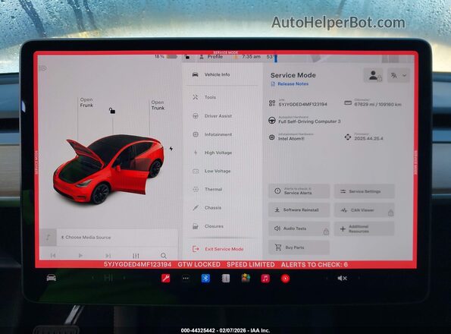
Task: Start Software Reinstall
Action: (x=299, y=210)
